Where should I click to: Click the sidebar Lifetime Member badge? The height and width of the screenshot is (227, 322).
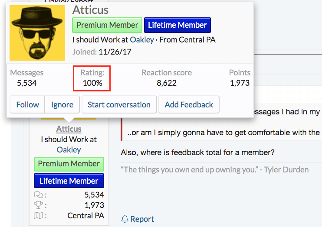(69, 181)
